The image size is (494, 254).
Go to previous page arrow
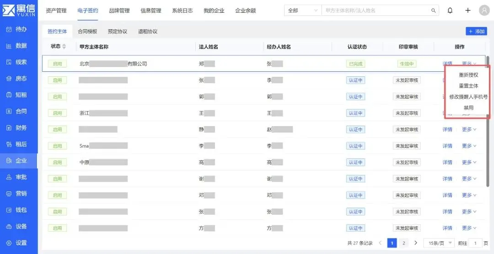(x=380, y=243)
